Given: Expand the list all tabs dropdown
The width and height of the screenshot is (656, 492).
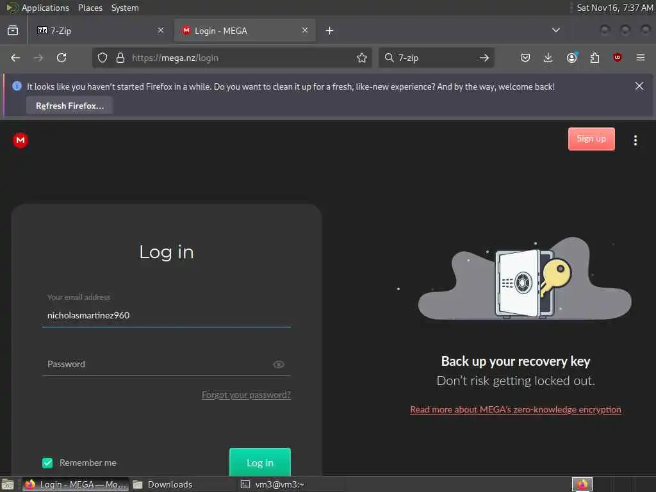Looking at the screenshot, I should (x=556, y=30).
